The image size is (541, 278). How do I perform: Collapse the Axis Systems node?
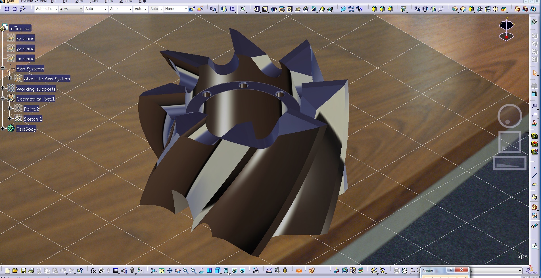click(x=3, y=68)
